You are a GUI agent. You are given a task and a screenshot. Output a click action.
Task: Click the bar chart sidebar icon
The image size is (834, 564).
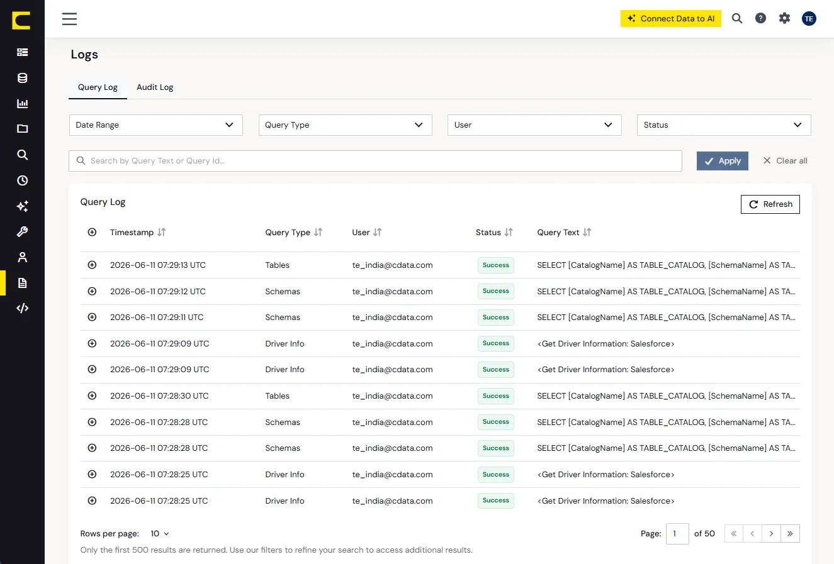(x=22, y=104)
